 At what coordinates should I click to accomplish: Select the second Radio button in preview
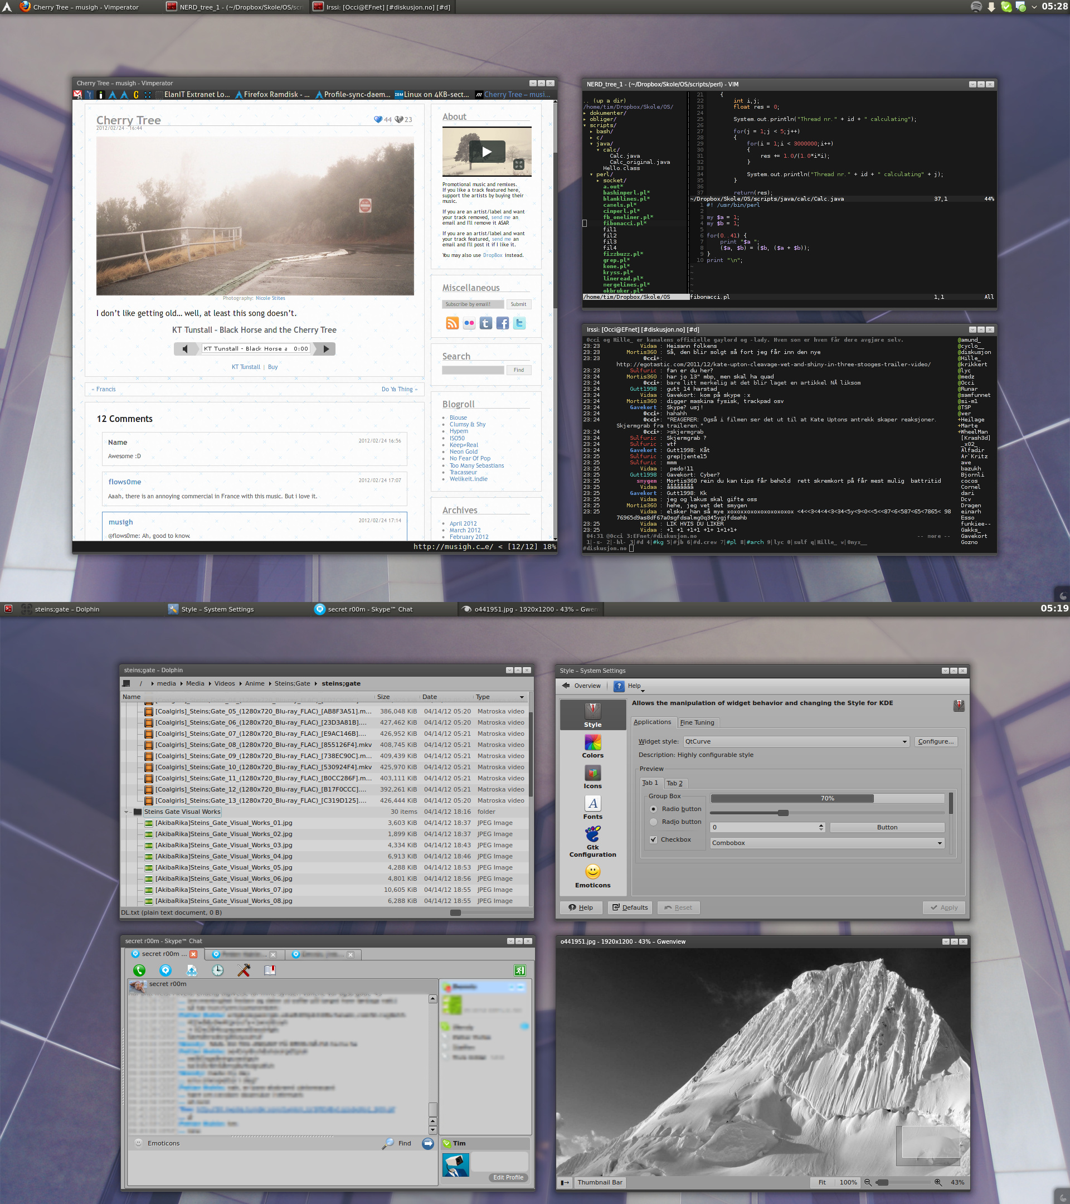[653, 822]
